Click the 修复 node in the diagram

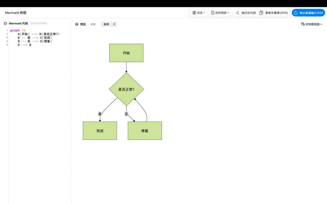145,131
